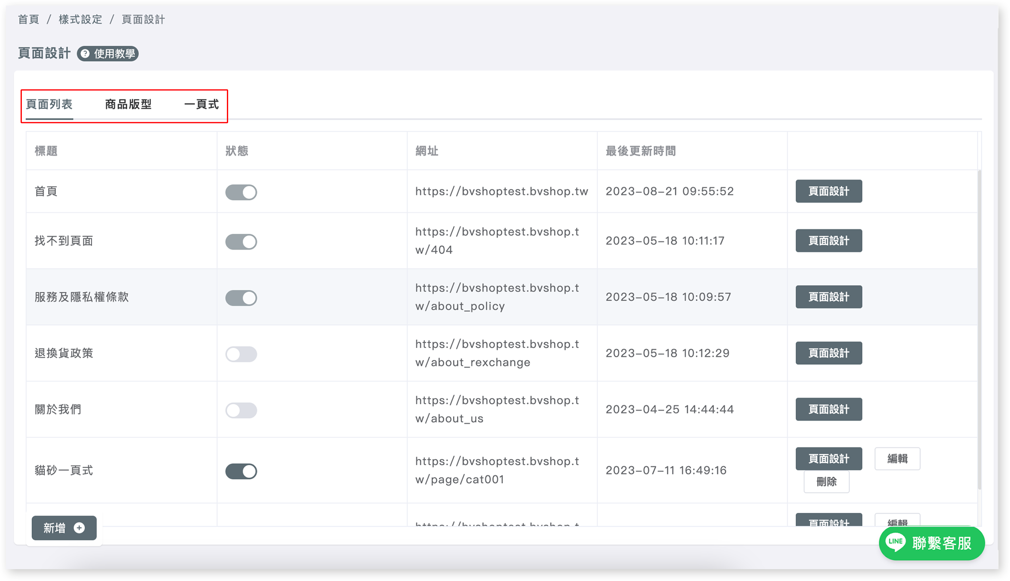Image resolution: width=1010 pixels, height=581 pixels.
Task: Click the 最後更新時間 column header
Action: (640, 151)
